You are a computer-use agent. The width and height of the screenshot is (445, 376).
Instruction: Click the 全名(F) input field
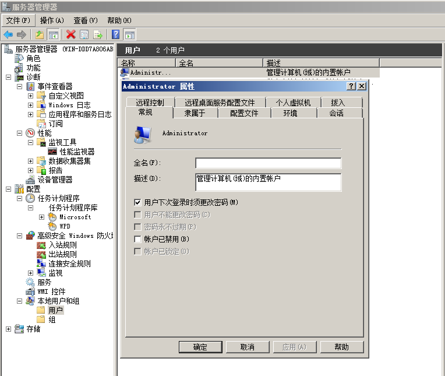[x=268, y=163]
